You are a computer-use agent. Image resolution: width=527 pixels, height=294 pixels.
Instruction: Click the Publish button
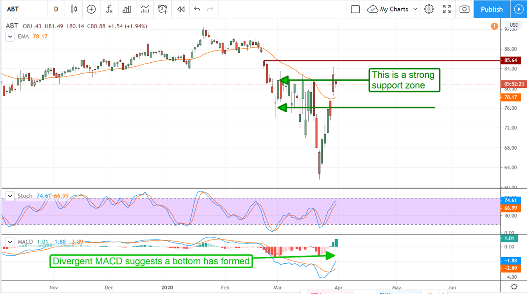pos(492,9)
